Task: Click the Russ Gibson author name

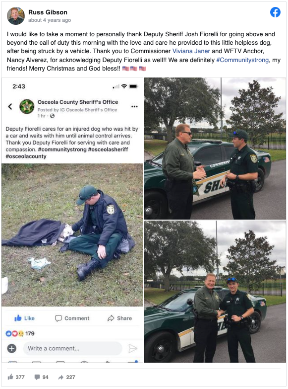Action: [48, 12]
